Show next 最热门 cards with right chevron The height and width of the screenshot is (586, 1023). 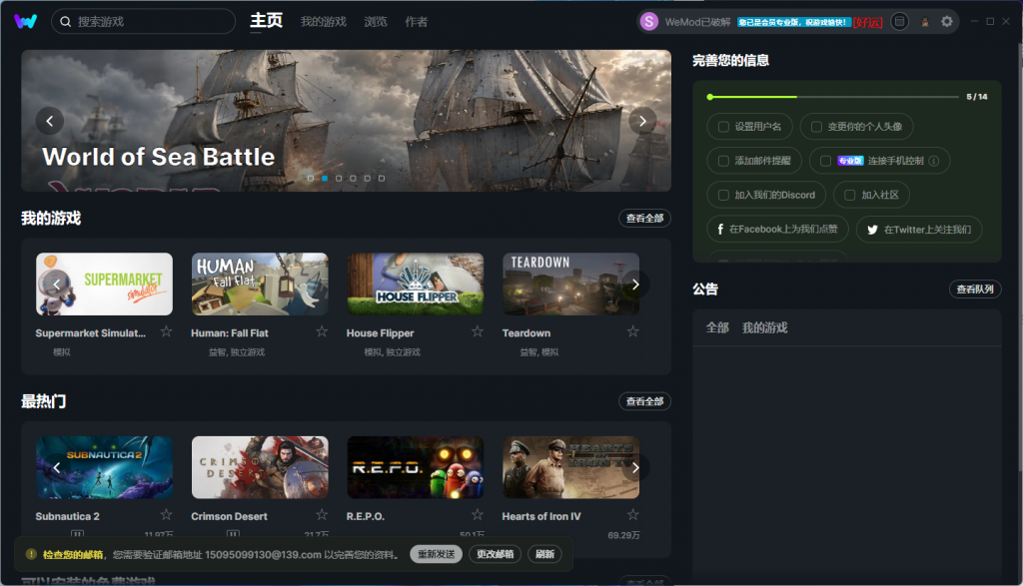click(x=634, y=467)
